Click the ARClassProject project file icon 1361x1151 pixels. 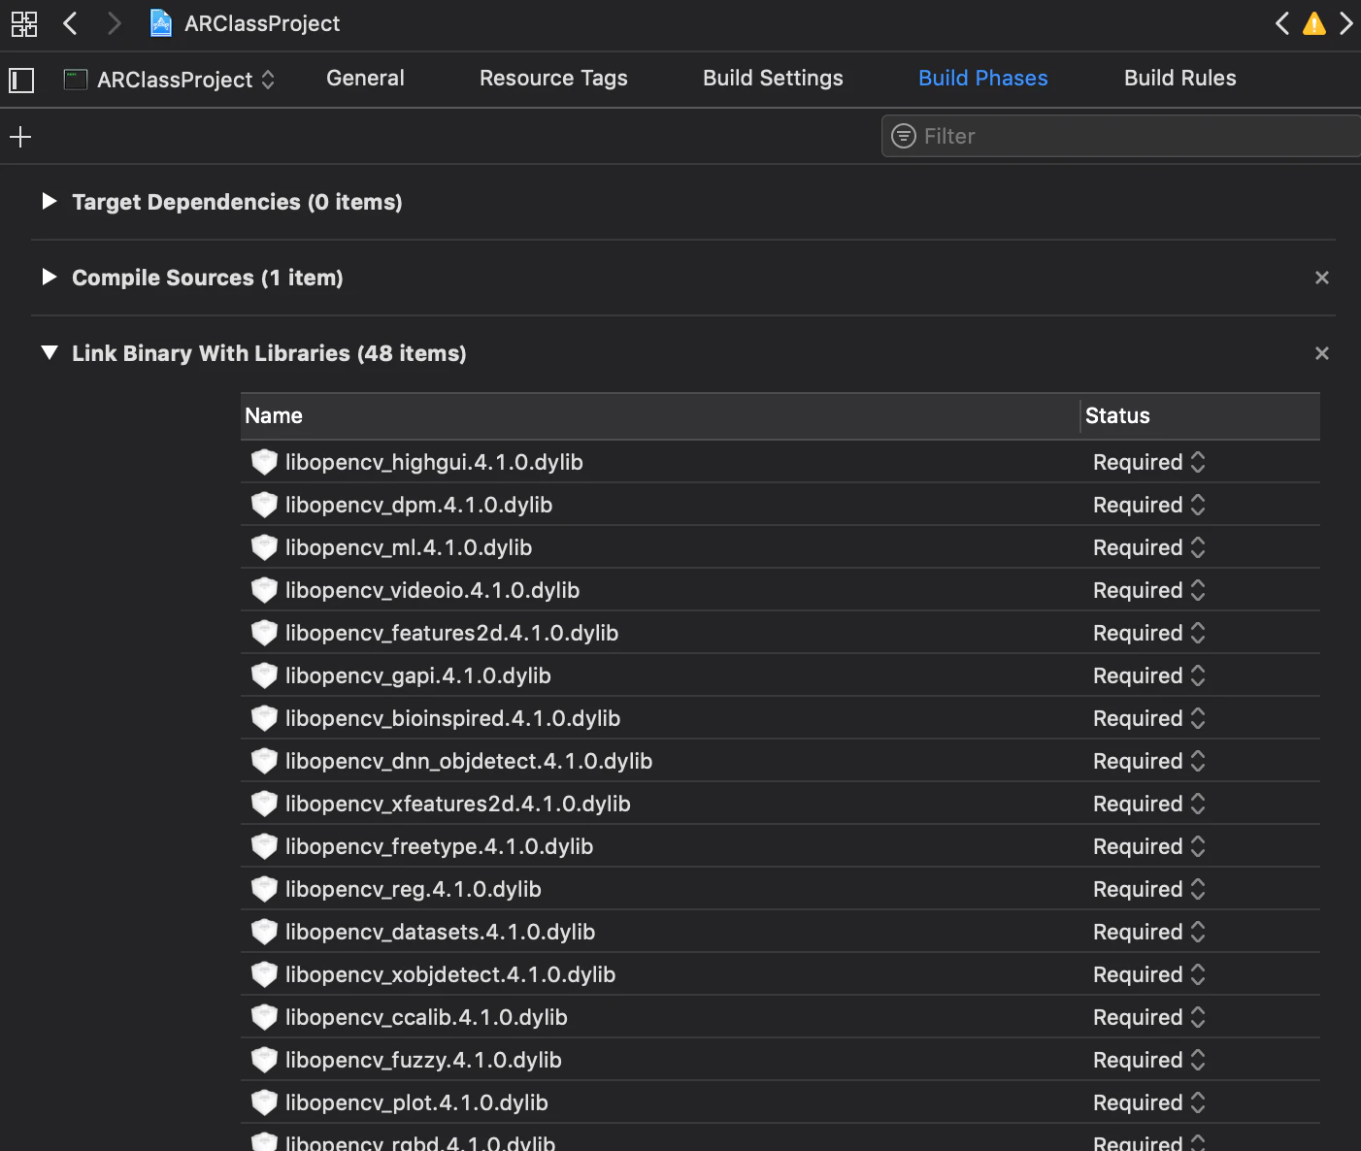[x=161, y=23]
